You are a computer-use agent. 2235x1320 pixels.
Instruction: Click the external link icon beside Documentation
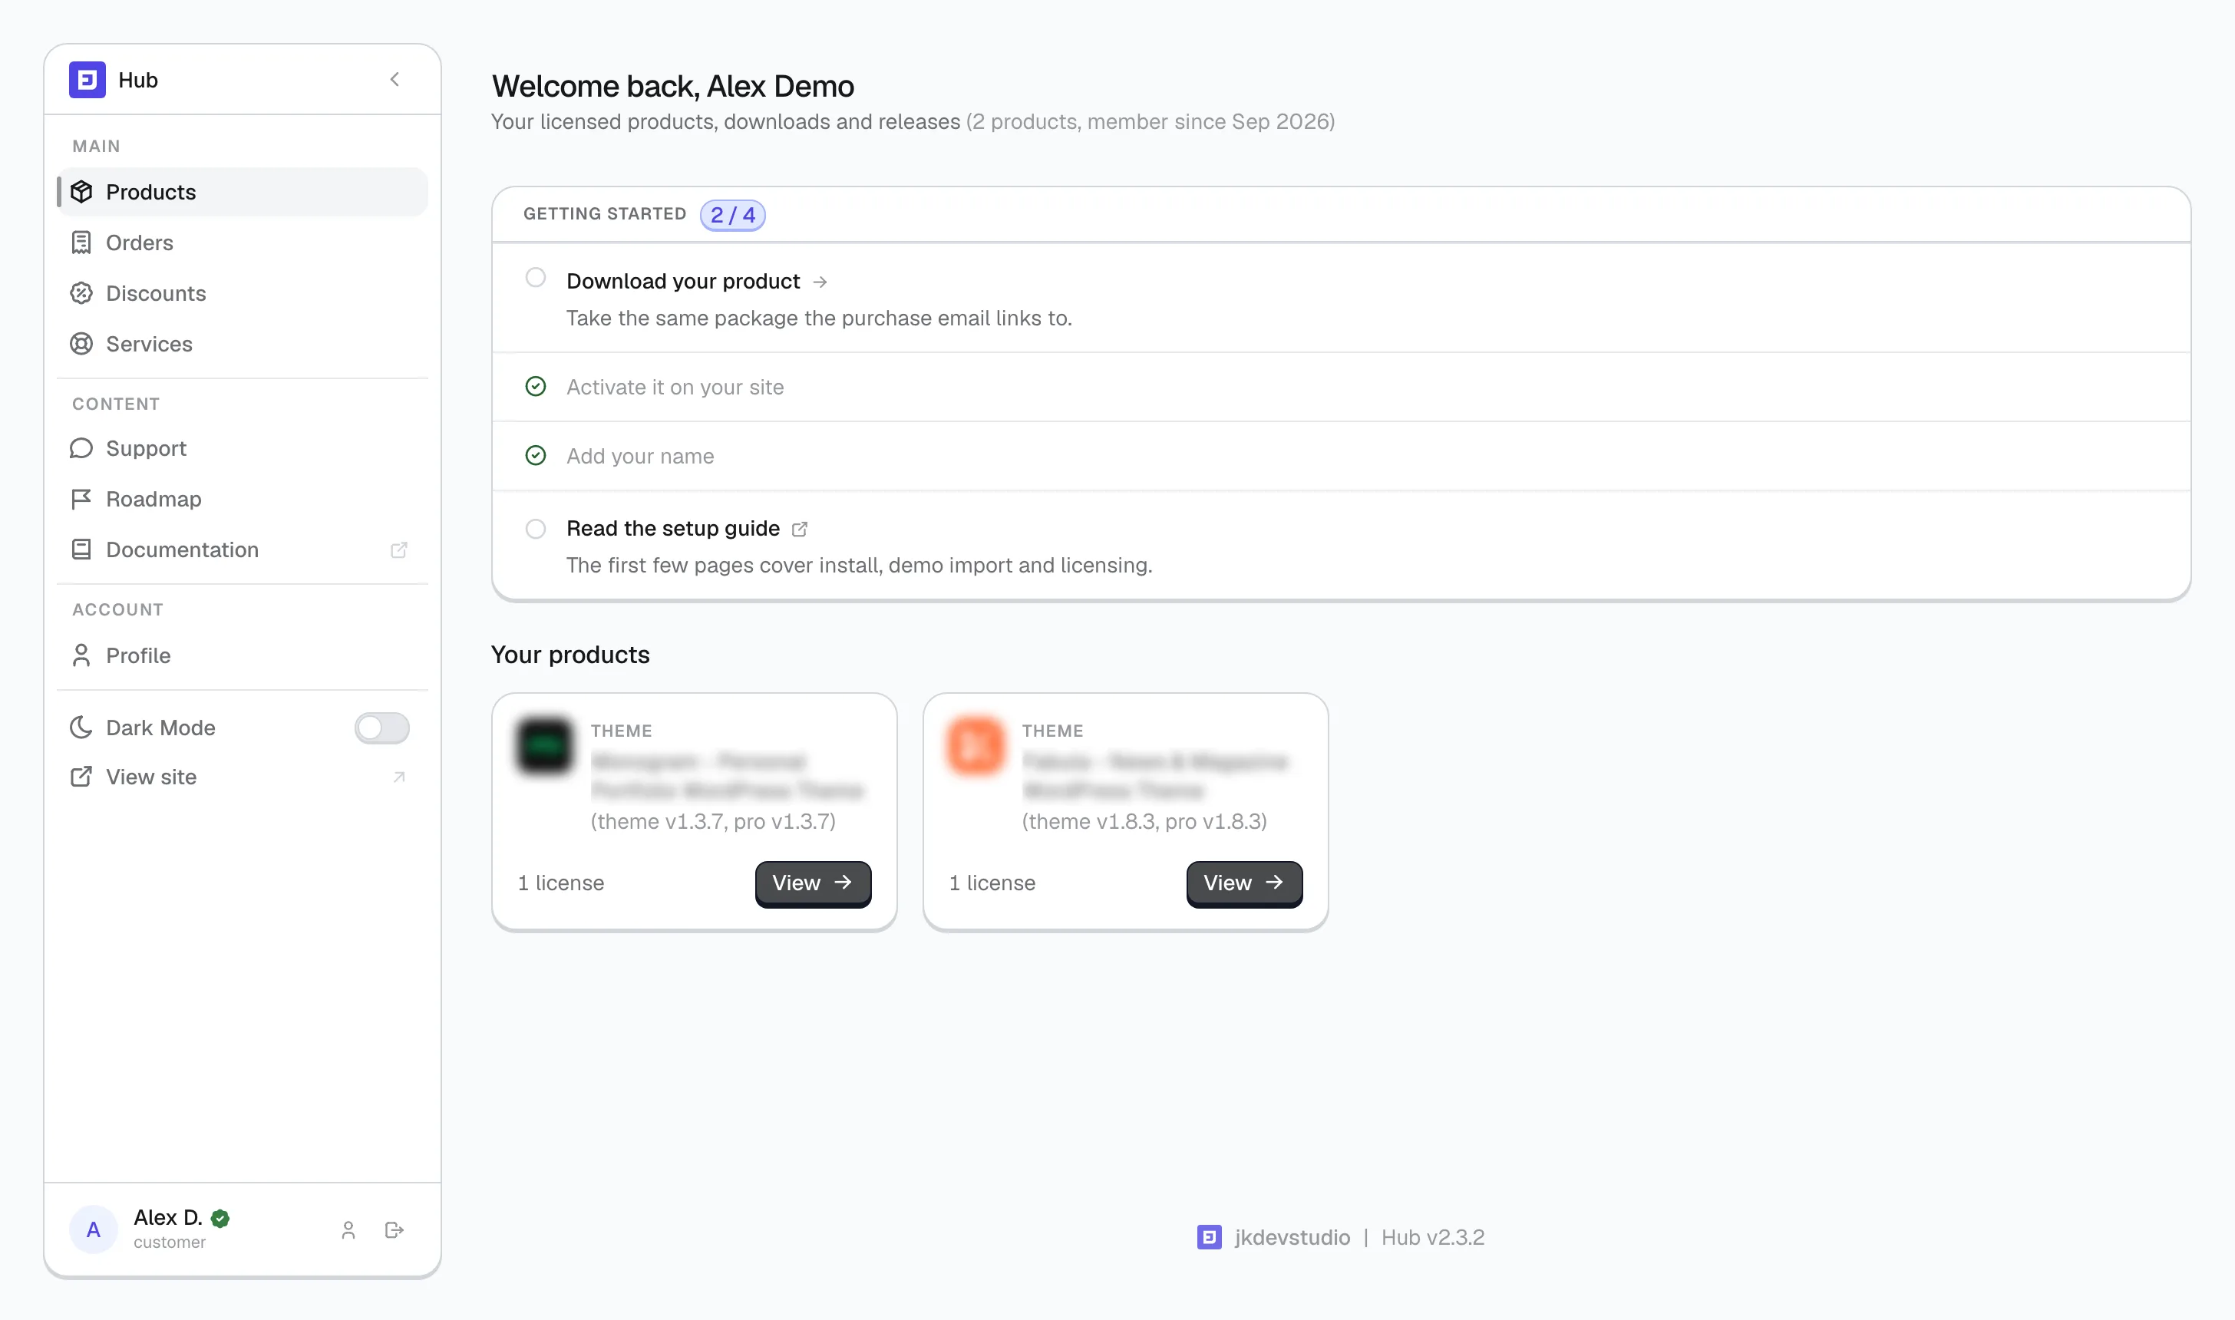pos(398,550)
